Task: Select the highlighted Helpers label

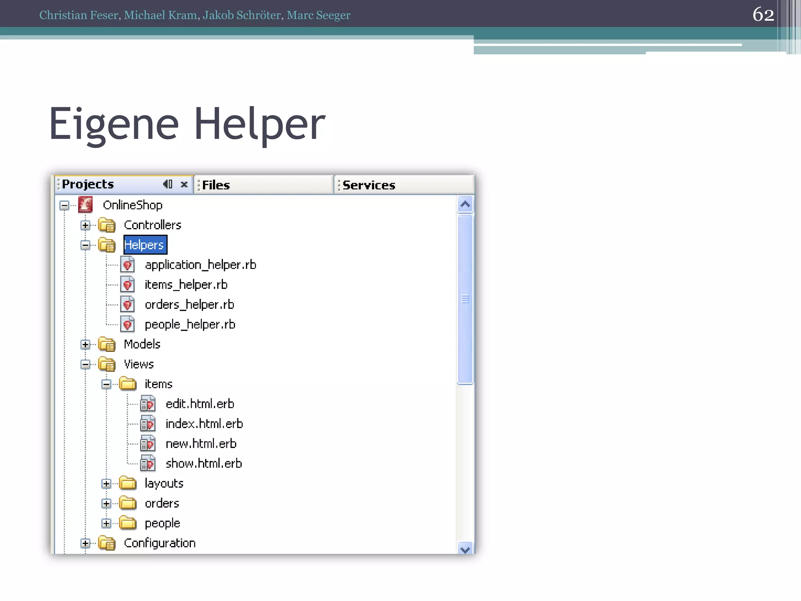Action: (145, 245)
